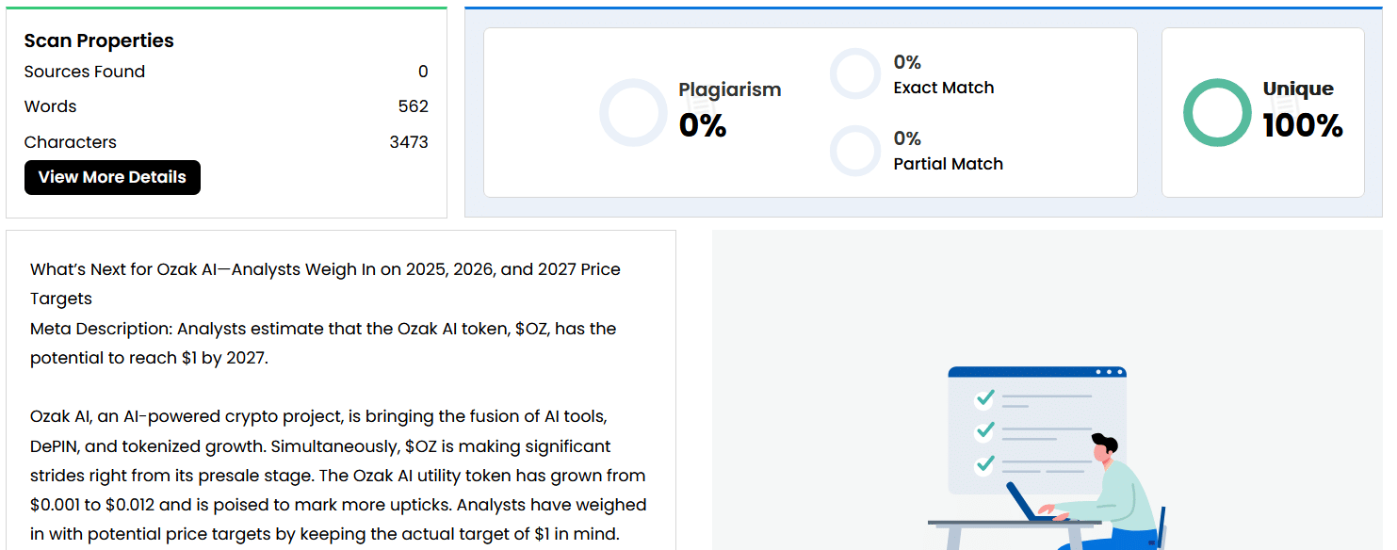This screenshot has height=550, width=1397.
Task: Click the green Unique 100% ring
Action: (x=1217, y=113)
